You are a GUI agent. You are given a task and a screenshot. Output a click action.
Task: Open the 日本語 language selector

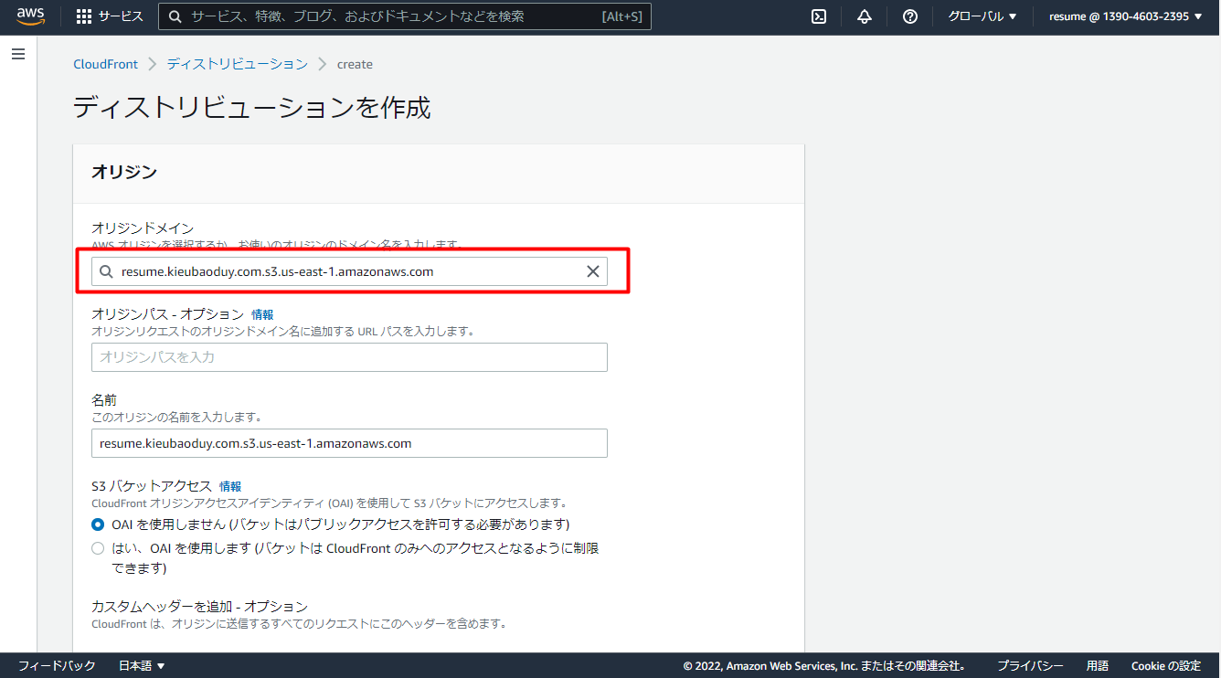coord(142,665)
